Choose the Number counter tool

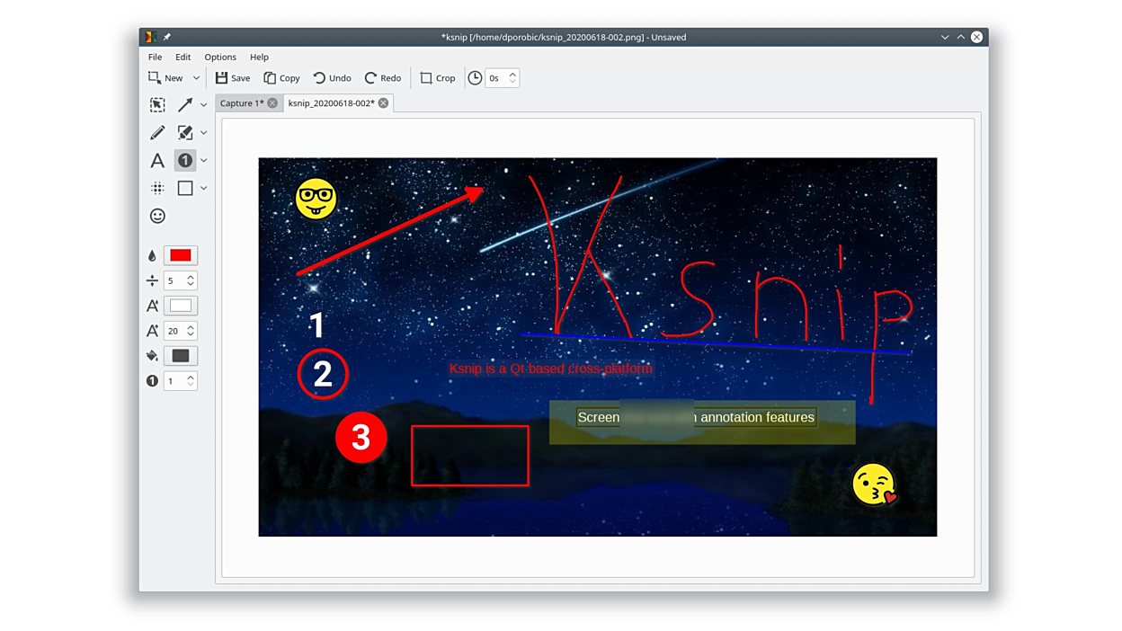click(x=185, y=160)
